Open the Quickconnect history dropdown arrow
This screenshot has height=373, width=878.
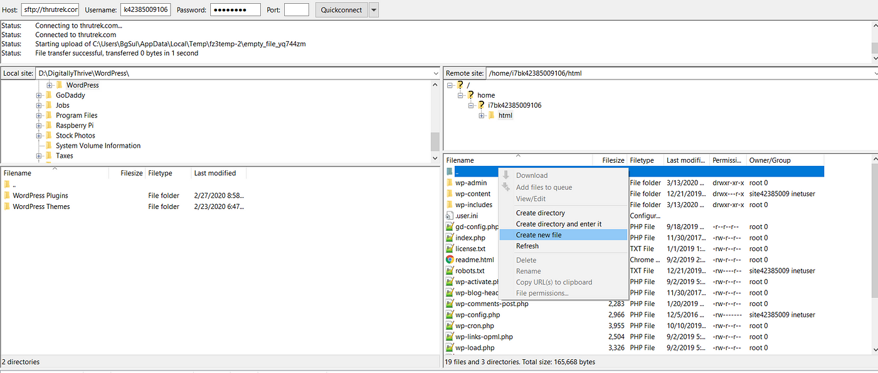tap(374, 10)
